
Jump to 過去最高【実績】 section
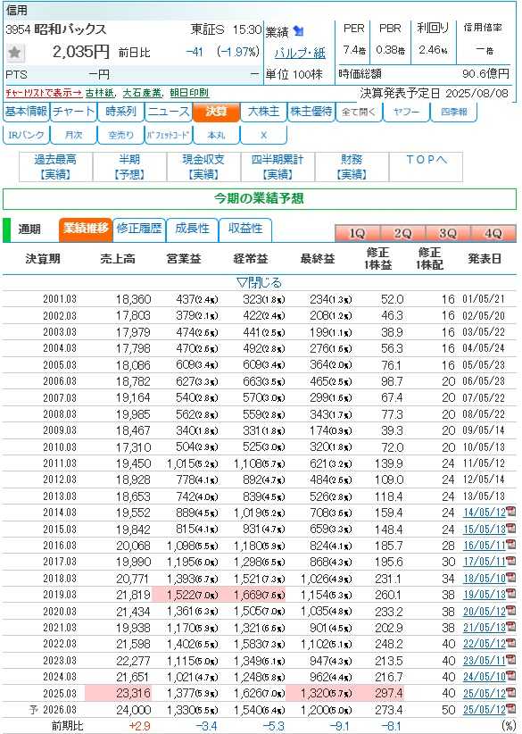coord(55,167)
